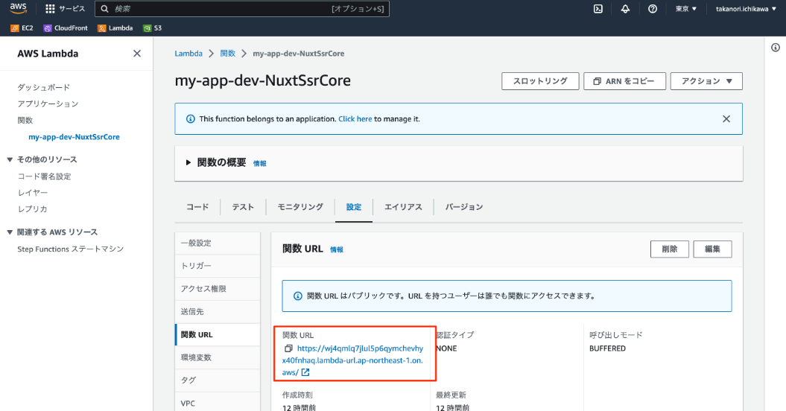Open the Lambda shortcut in favorites bar
Viewport: 786px width, 411px height.
(x=115, y=28)
